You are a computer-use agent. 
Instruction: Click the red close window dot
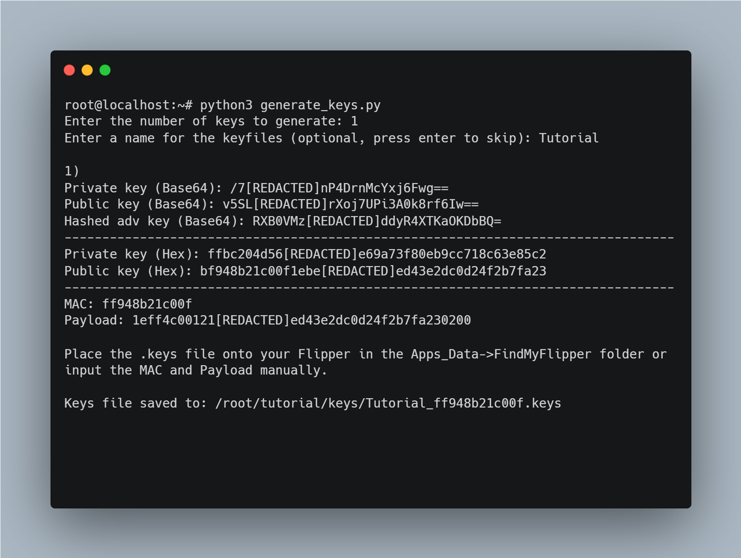click(69, 70)
